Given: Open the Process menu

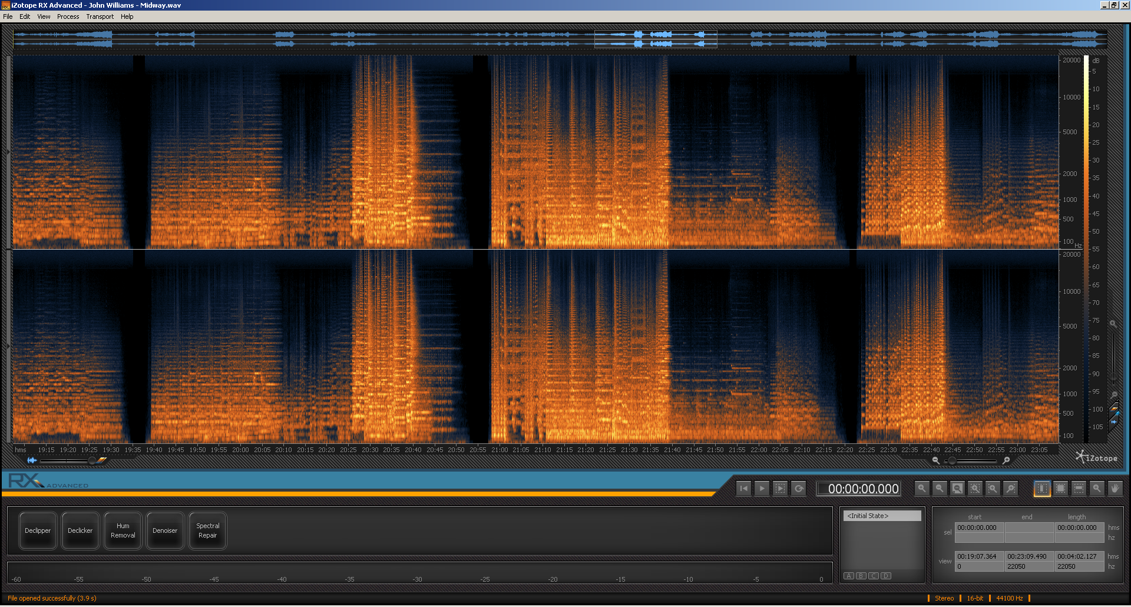Looking at the screenshot, I should pyautogui.click(x=68, y=16).
